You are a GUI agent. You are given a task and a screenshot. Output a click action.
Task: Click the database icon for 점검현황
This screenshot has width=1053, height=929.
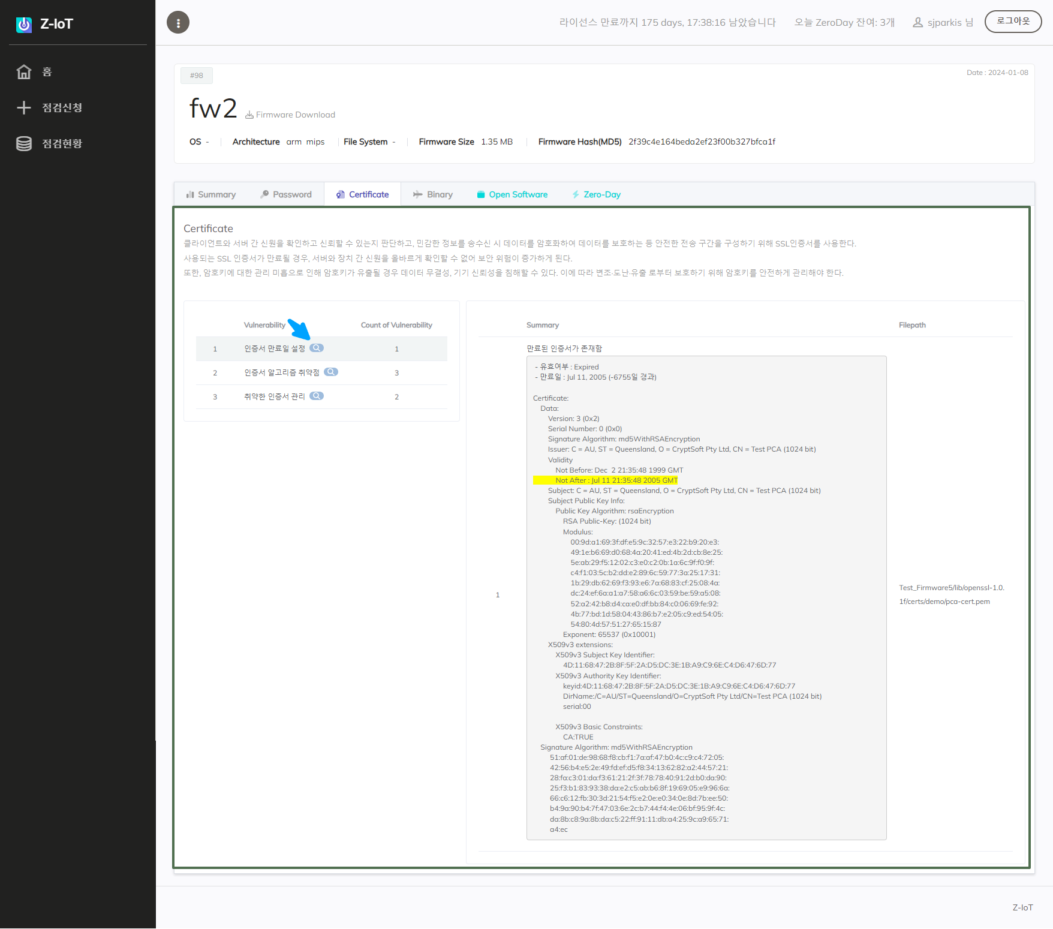tap(24, 144)
